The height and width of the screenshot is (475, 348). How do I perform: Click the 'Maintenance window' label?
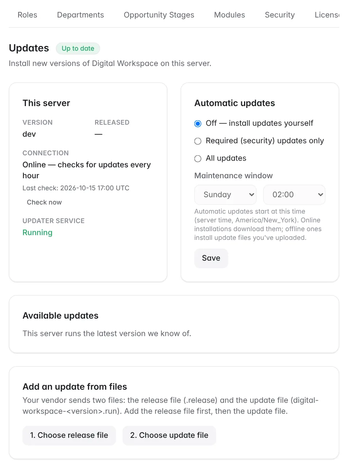[233, 176]
